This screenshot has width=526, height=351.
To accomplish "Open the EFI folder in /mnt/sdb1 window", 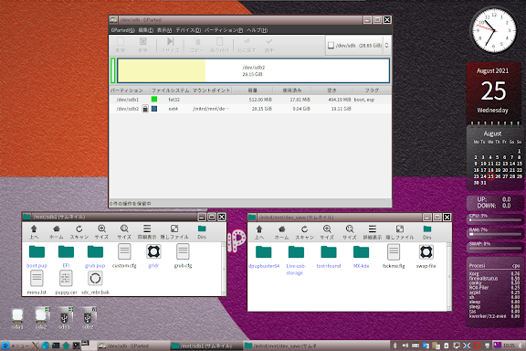I will [66, 256].
